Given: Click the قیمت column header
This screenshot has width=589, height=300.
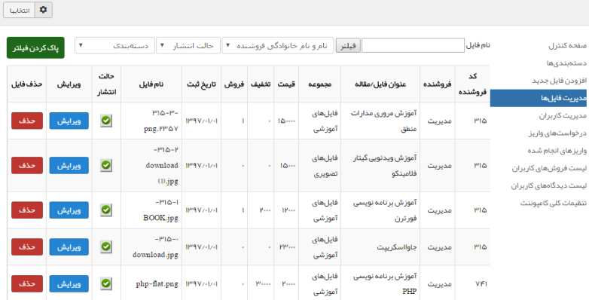Looking at the screenshot, I should point(286,84).
